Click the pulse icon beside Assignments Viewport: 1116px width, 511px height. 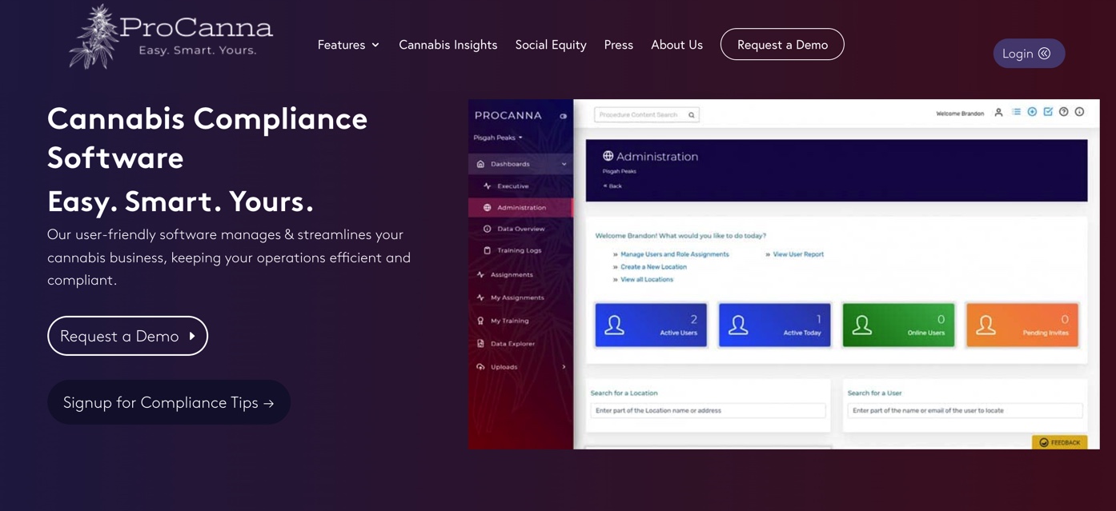pos(480,275)
